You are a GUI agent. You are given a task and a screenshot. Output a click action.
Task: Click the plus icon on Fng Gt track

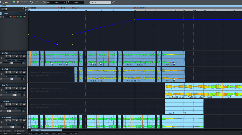pyautogui.click(x=2, y=90)
